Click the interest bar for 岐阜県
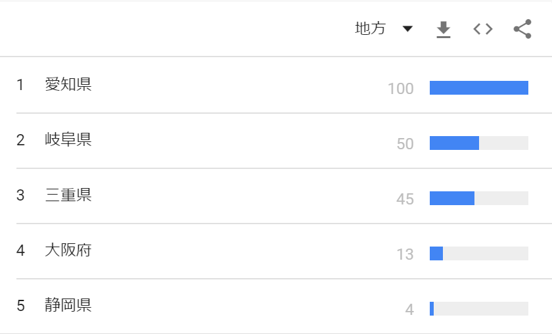 [x=455, y=143]
